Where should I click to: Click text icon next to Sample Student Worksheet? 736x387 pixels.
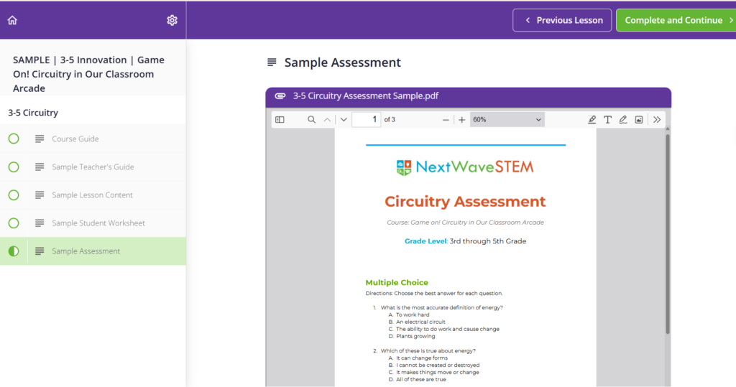click(40, 223)
